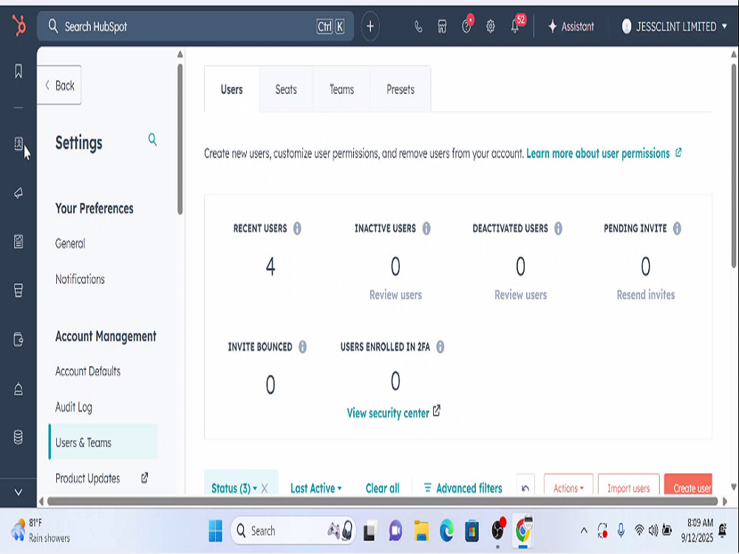This screenshot has height=554, width=739.
Task: Click the Invite Bounced info icon
Action: 302,347
